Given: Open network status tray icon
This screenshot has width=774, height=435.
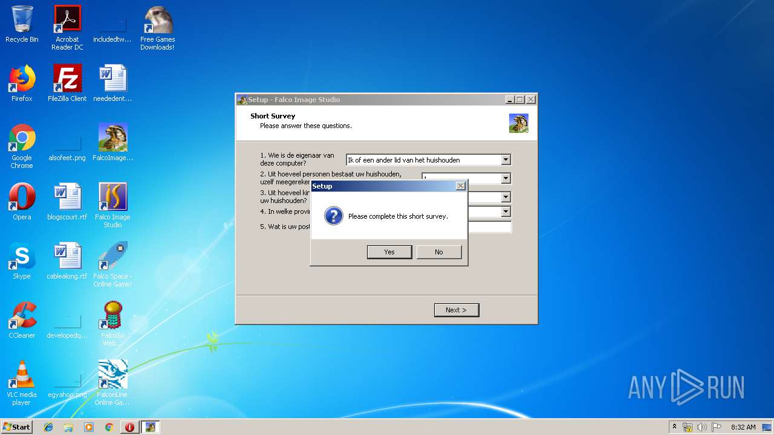Looking at the screenshot, I should (x=688, y=427).
